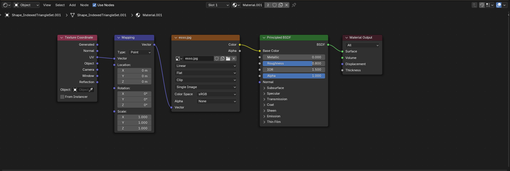Open the Object shader type dropdown

point(26,5)
